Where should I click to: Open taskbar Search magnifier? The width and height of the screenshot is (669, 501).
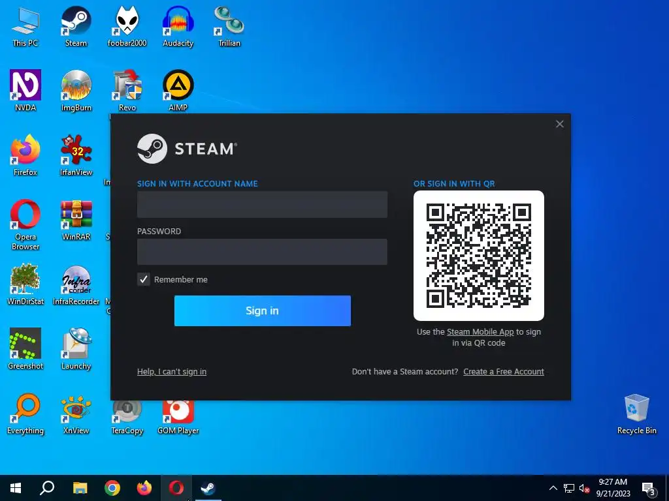pos(47,488)
